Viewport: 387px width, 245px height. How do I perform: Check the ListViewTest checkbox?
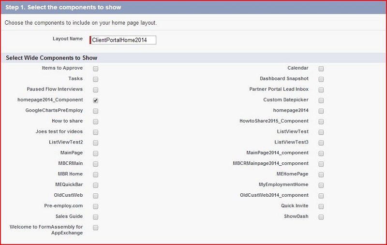[x=321, y=132]
